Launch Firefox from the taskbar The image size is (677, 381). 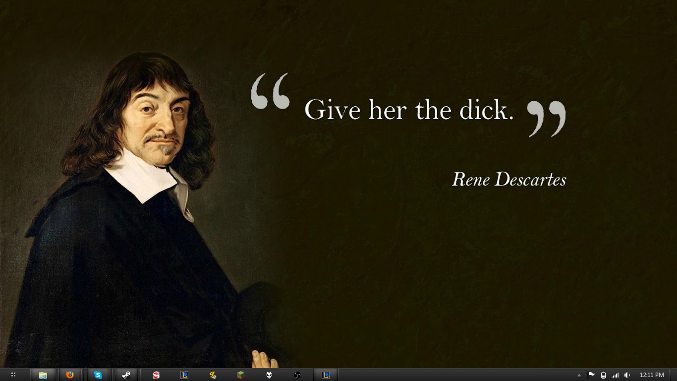tap(70, 375)
